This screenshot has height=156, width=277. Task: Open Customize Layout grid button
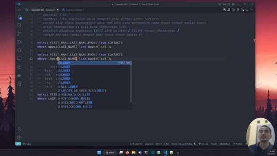[233, 4]
